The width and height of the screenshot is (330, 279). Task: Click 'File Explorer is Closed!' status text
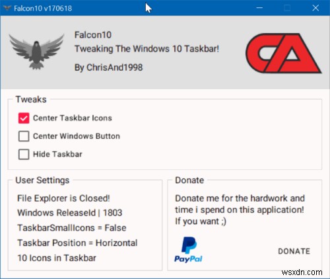pyautogui.click(x=63, y=198)
